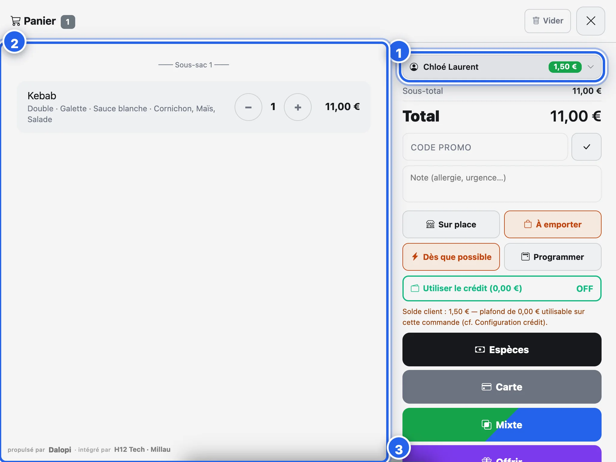Click the Panier heading text

[40, 21]
